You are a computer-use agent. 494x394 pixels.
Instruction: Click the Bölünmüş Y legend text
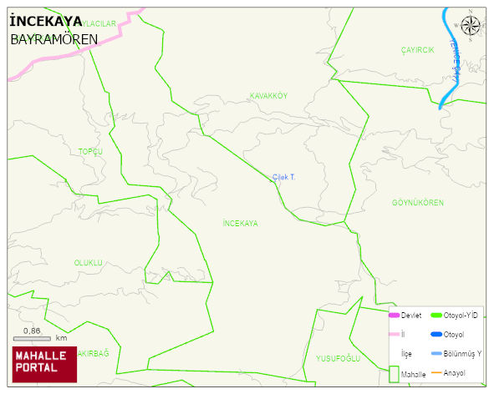pyautogui.click(x=462, y=354)
